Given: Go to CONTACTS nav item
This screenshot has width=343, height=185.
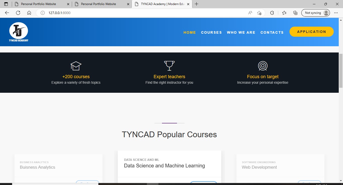Looking at the screenshot, I should tap(272, 32).
